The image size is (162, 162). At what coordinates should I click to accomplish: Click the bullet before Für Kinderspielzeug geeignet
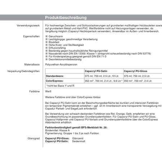point(46,57)
